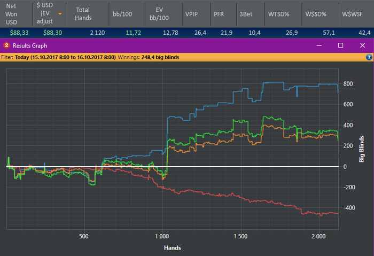Select the 42,4 W$WSF value
This screenshot has width=374, height=256.
pos(364,33)
